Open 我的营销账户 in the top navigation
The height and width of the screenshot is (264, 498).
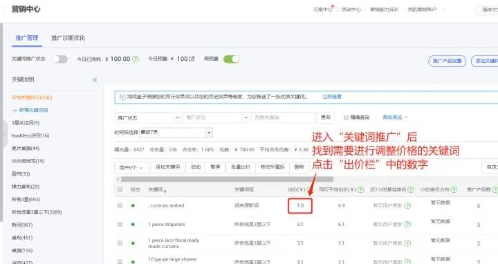pos(423,10)
